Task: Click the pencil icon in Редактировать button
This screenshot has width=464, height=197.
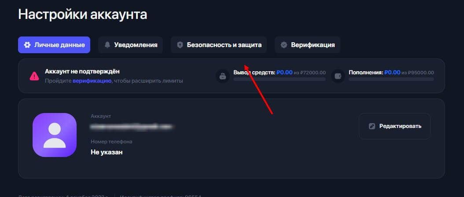Action: [372, 126]
